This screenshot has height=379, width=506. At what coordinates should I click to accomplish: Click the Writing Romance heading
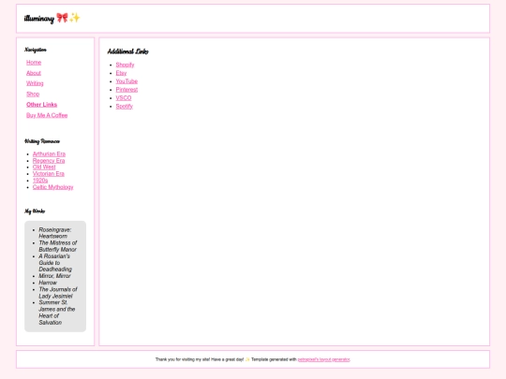click(x=42, y=141)
